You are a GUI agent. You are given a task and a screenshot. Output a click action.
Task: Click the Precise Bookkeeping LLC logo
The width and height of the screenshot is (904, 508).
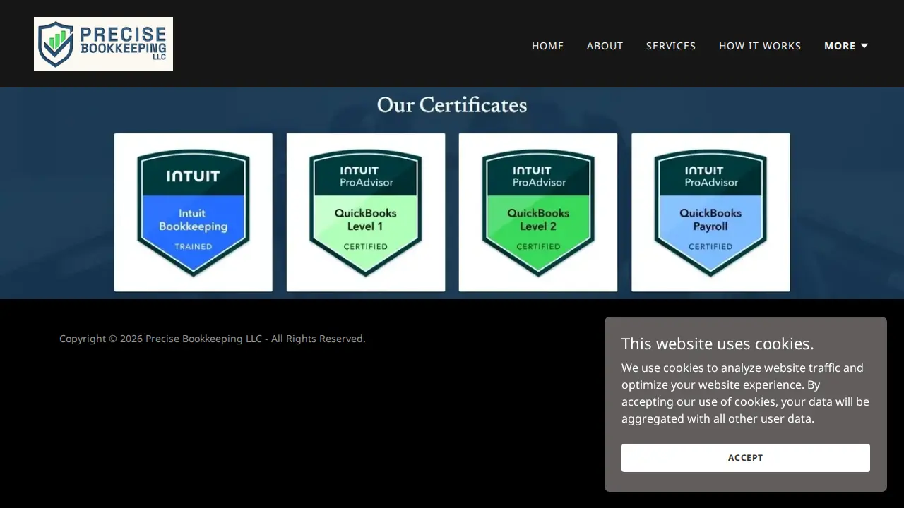pyautogui.click(x=103, y=44)
